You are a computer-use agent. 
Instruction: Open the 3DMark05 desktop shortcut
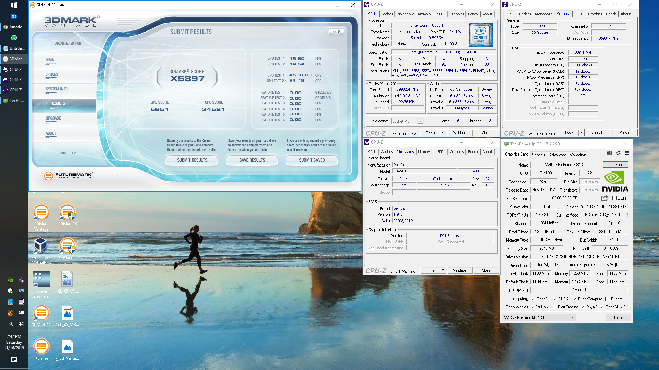pyautogui.click(x=68, y=249)
